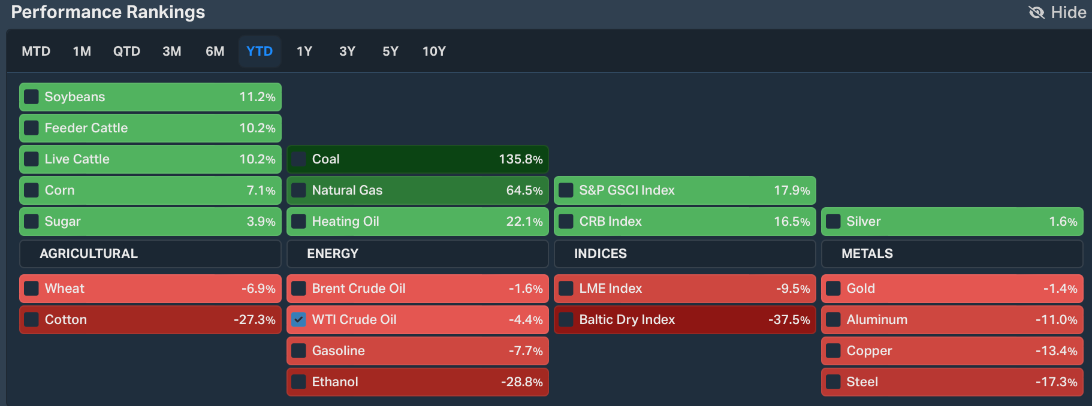Select the 1Y time range tab
Screen dimensions: 1092x406
click(304, 51)
